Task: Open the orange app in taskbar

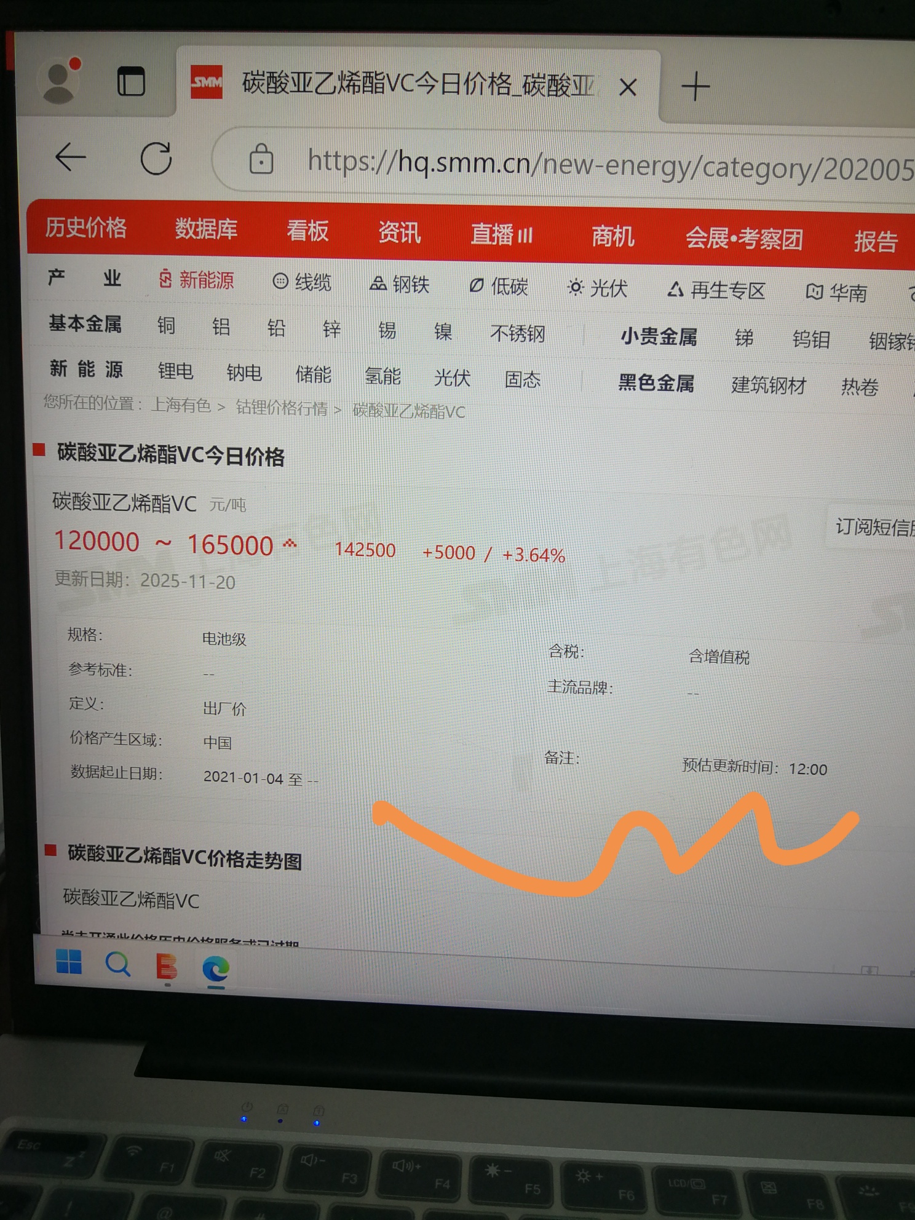Action: tap(167, 966)
